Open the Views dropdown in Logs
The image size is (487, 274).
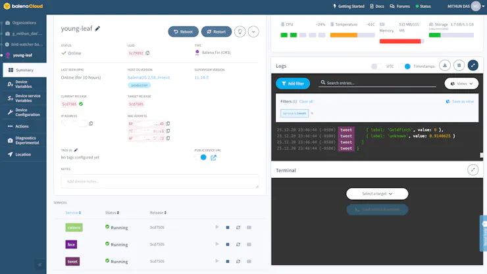tap(461, 83)
